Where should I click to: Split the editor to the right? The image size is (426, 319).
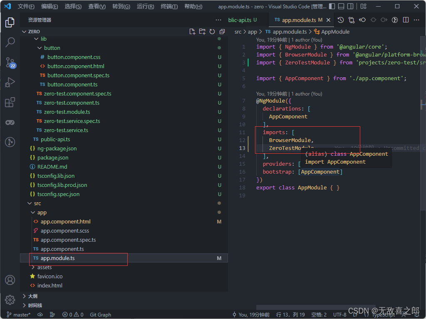(406, 20)
